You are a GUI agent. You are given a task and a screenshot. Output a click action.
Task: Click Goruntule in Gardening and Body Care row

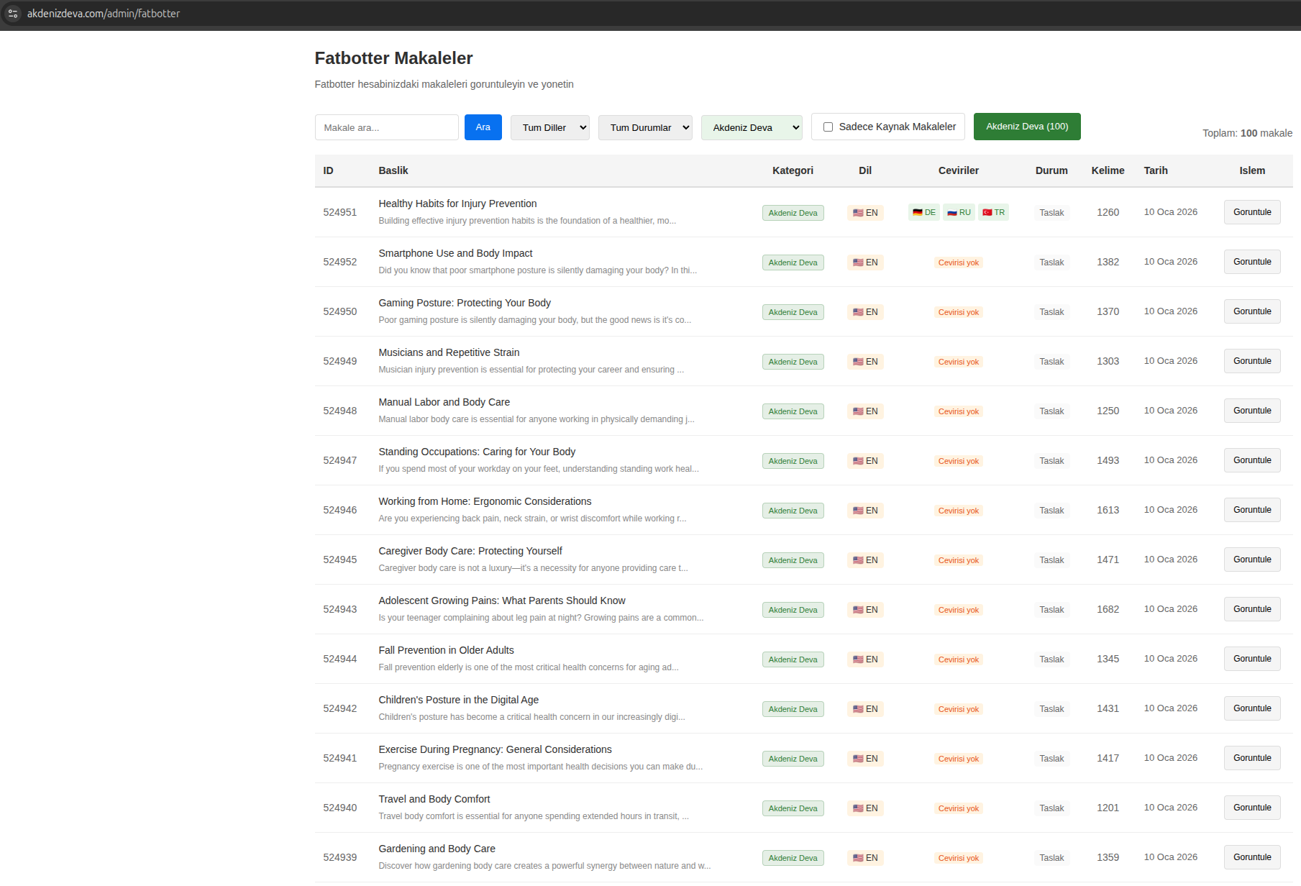(x=1252, y=857)
